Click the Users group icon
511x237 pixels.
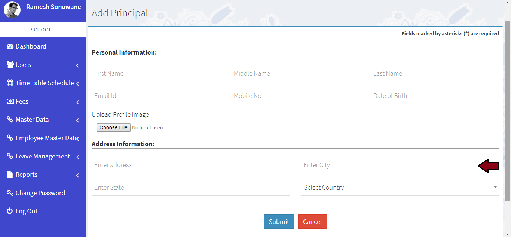10,65
